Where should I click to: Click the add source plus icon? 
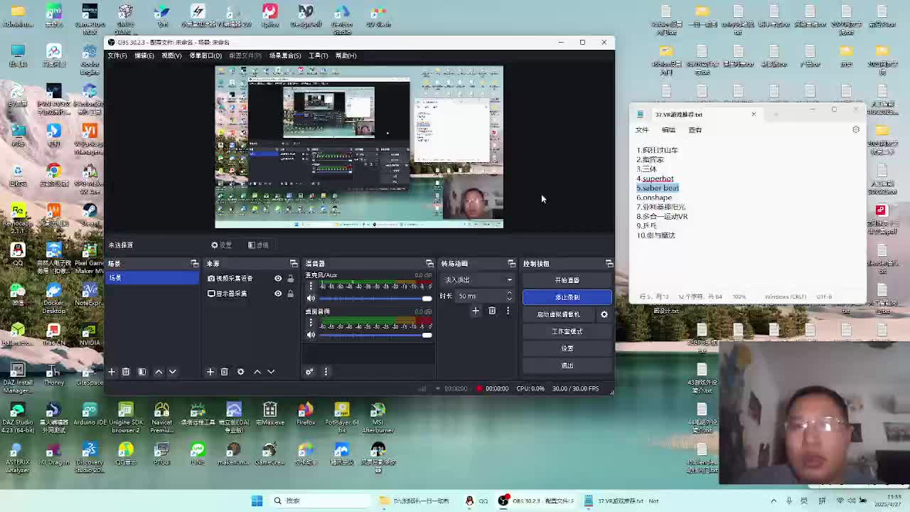tap(210, 372)
